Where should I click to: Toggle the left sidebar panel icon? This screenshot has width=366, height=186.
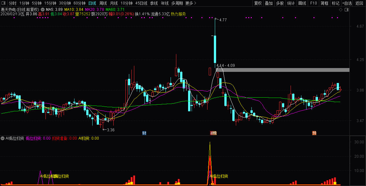point(3,3)
